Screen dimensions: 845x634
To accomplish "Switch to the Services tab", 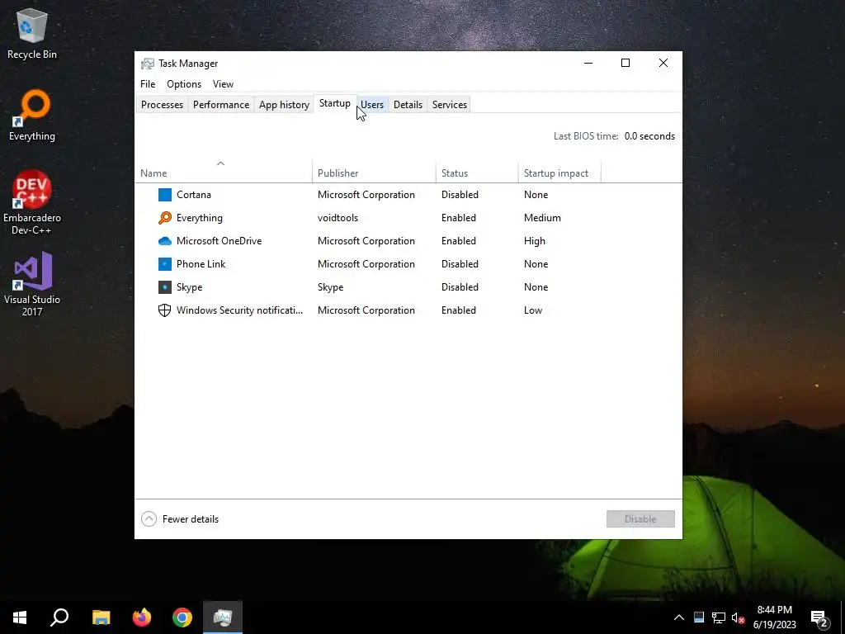I will (x=450, y=105).
